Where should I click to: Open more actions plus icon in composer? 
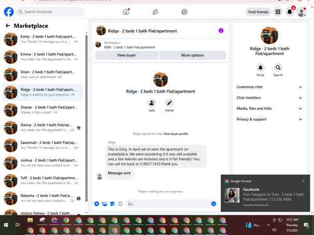97,204
